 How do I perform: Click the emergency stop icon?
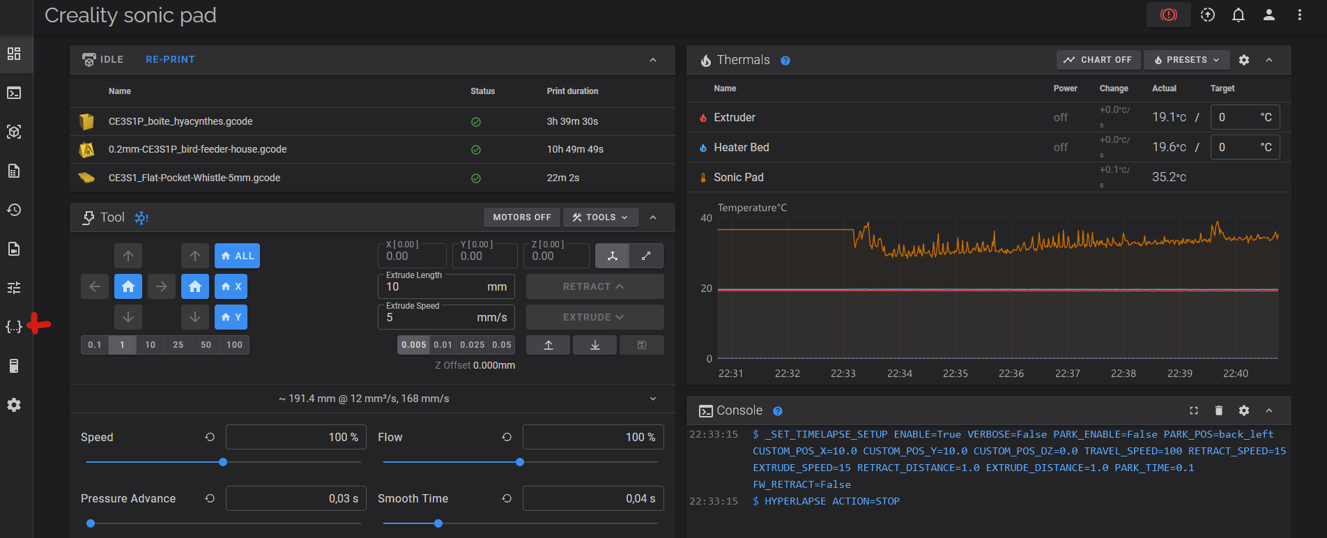pyautogui.click(x=1168, y=15)
